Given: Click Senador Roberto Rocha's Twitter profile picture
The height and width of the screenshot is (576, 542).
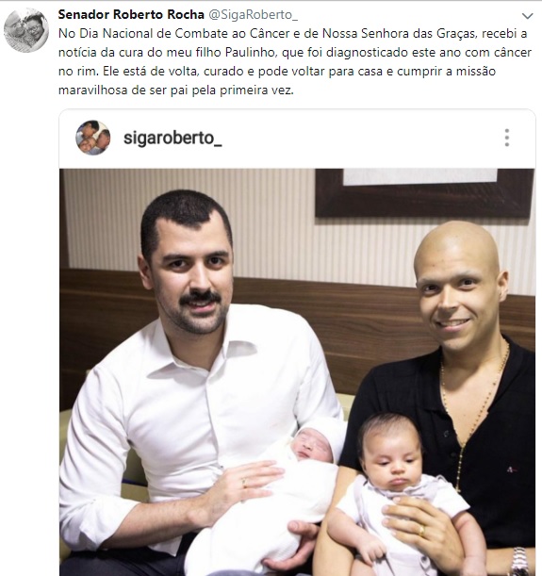Looking at the screenshot, I should (26, 30).
